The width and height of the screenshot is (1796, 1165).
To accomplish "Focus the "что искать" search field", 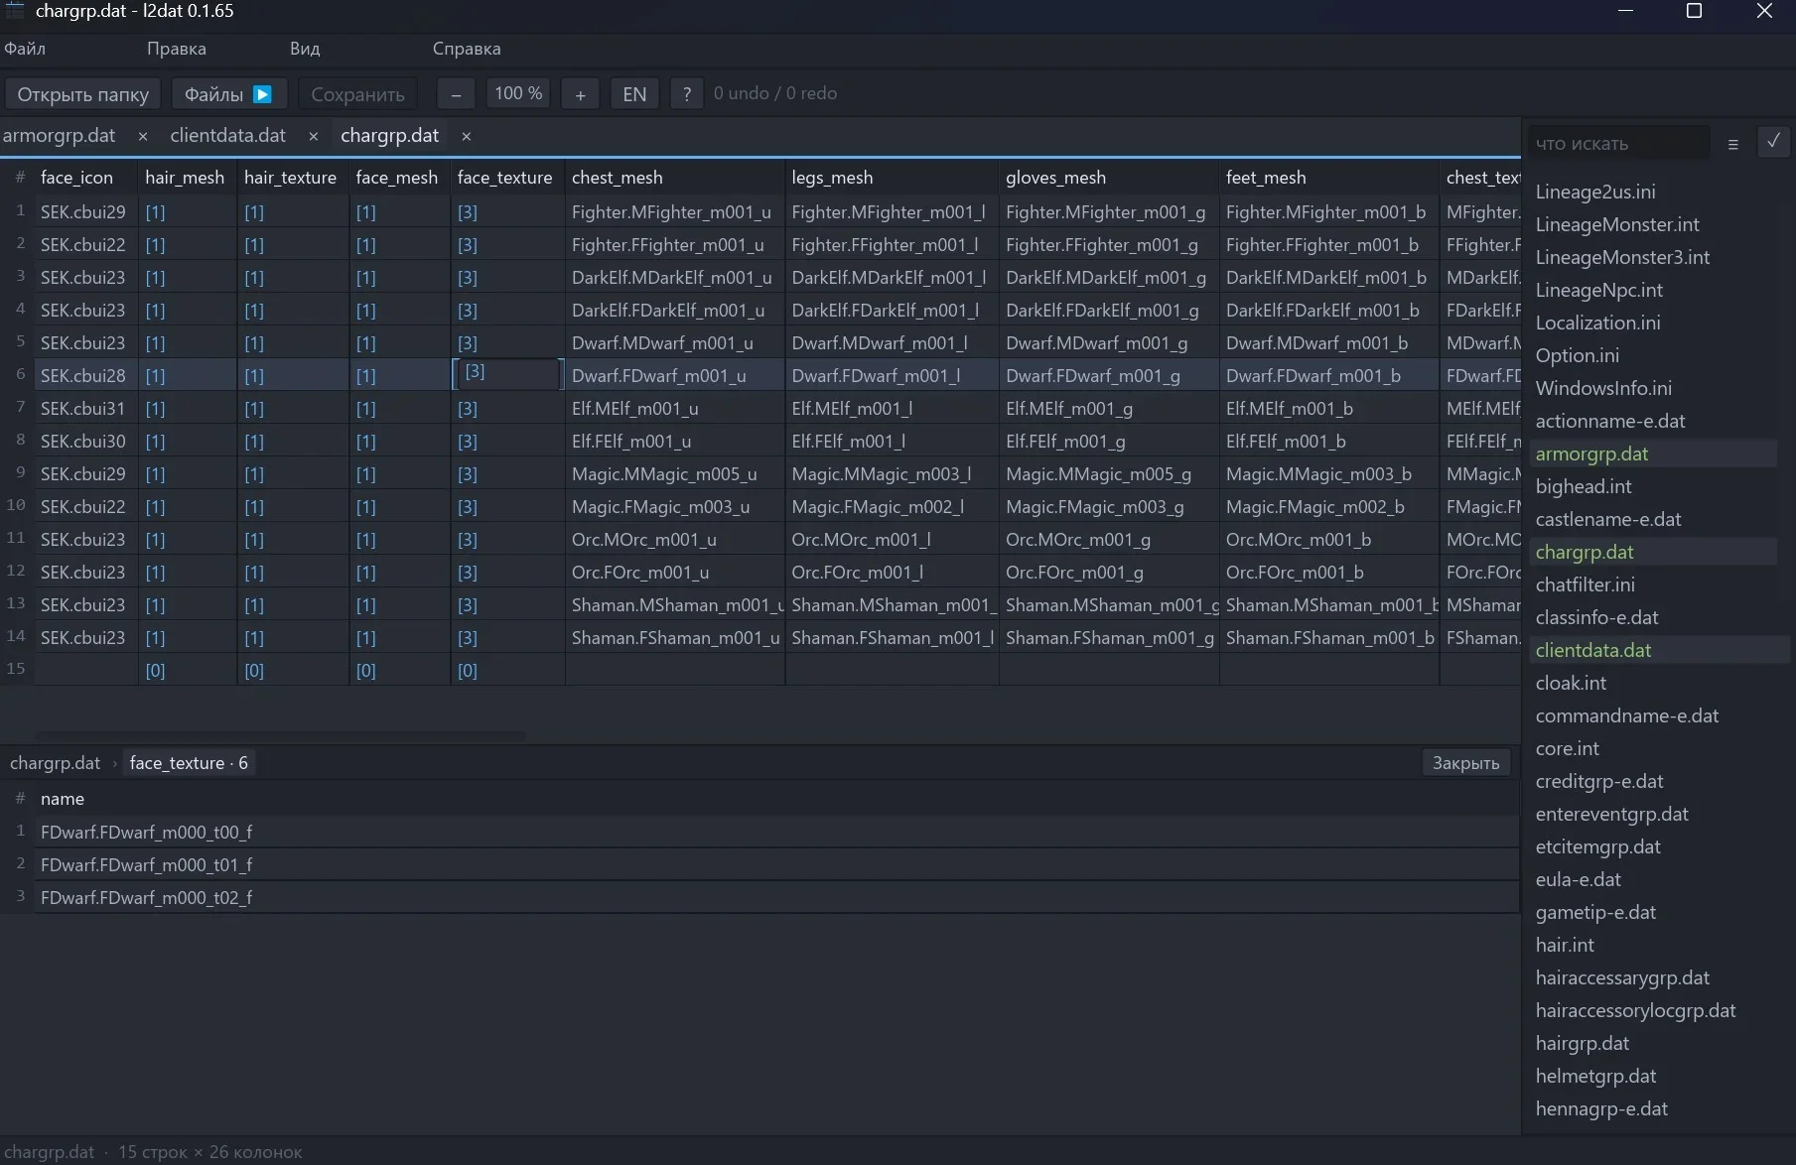I will [1618, 144].
